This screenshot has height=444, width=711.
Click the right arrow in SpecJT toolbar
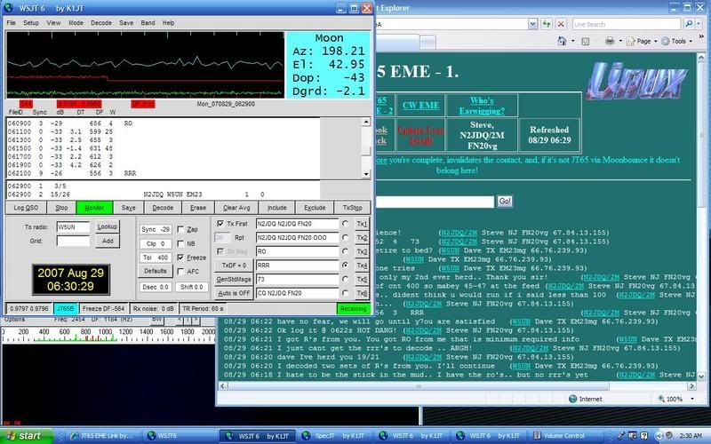point(196,320)
